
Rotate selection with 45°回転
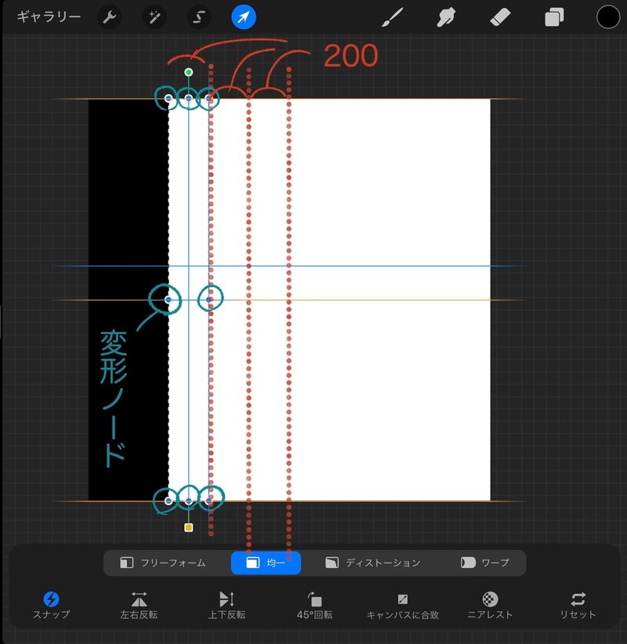click(315, 605)
